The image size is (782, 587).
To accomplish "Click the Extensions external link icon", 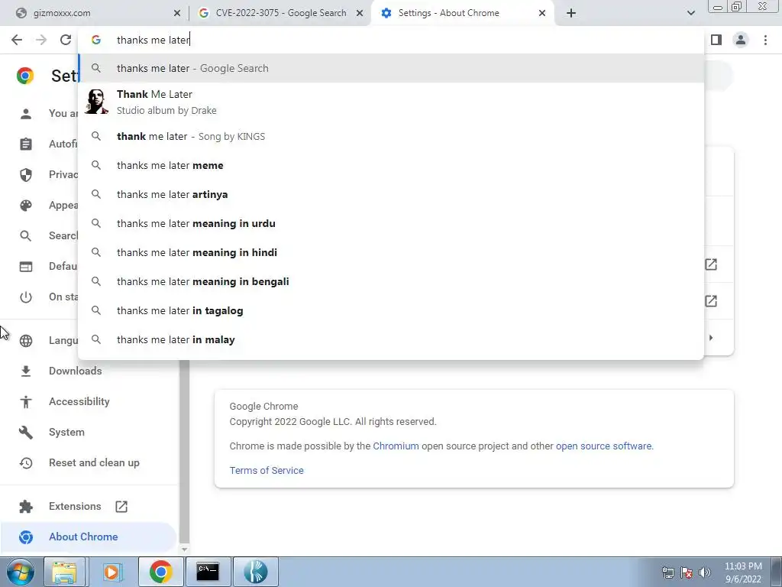I will [121, 507].
